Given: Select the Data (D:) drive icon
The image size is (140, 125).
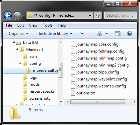Looking at the screenshot, I should pos(19,43).
